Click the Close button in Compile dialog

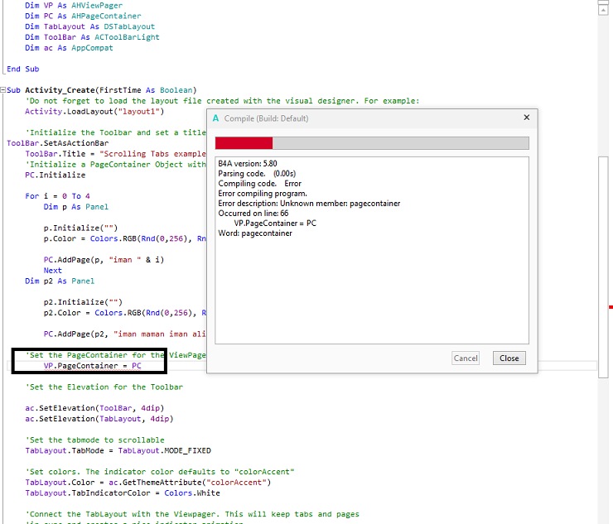[x=509, y=358]
